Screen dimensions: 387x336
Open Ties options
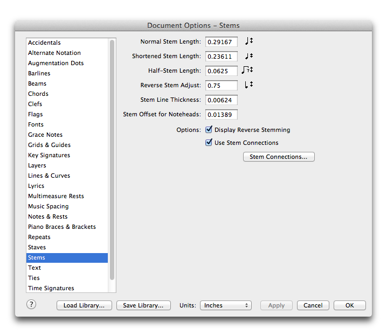(x=67, y=278)
